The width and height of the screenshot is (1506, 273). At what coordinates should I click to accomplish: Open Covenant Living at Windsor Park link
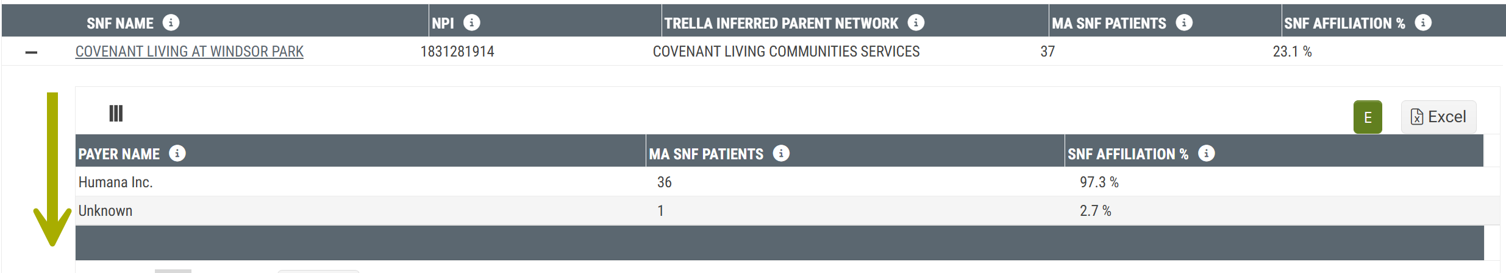189,52
